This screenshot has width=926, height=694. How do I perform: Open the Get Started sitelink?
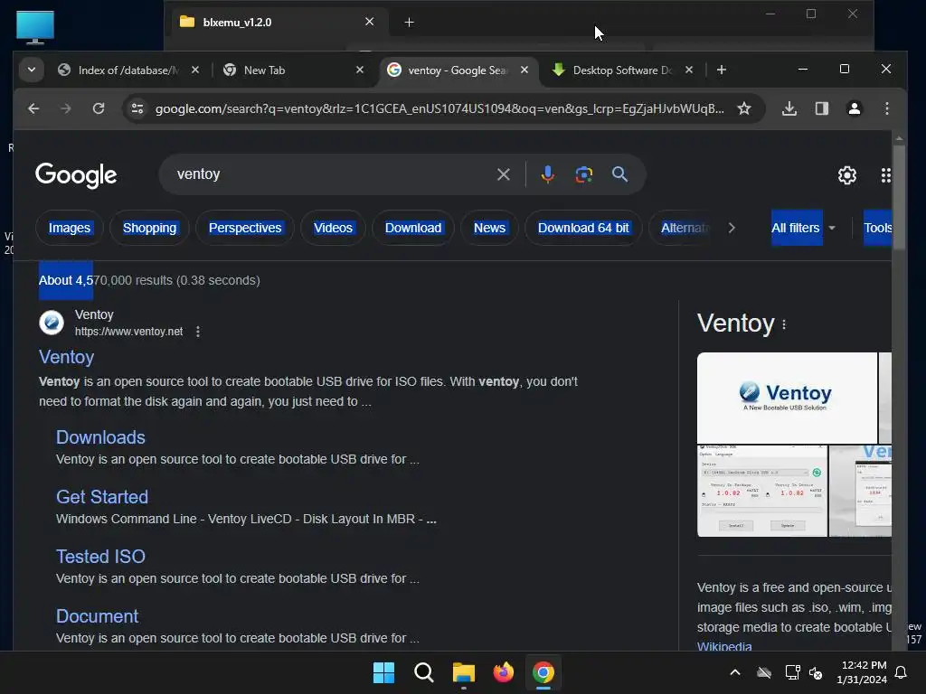coord(102,497)
